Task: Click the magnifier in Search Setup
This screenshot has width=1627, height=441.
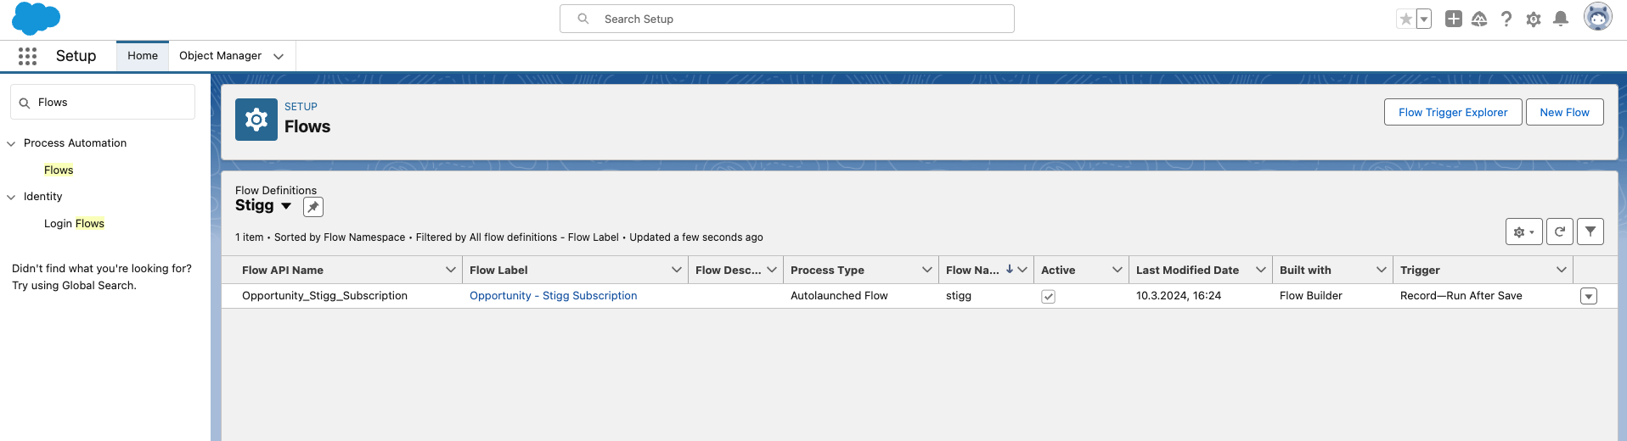Action: [583, 19]
